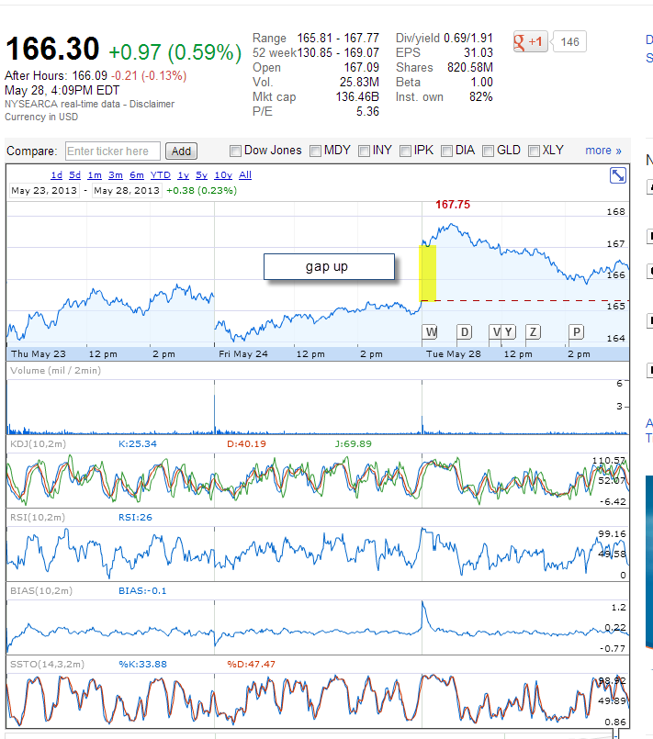This screenshot has height=739, width=653.
Task: Click the Fri May 24 axis label
Action: [x=243, y=354]
